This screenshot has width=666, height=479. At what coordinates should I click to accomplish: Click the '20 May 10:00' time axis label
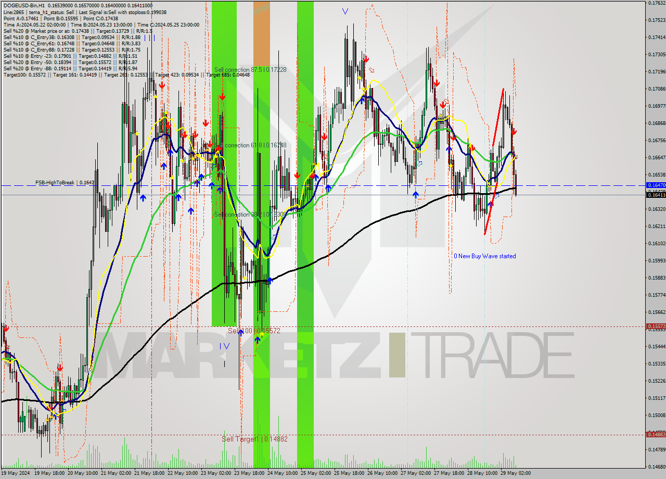coord(83,473)
